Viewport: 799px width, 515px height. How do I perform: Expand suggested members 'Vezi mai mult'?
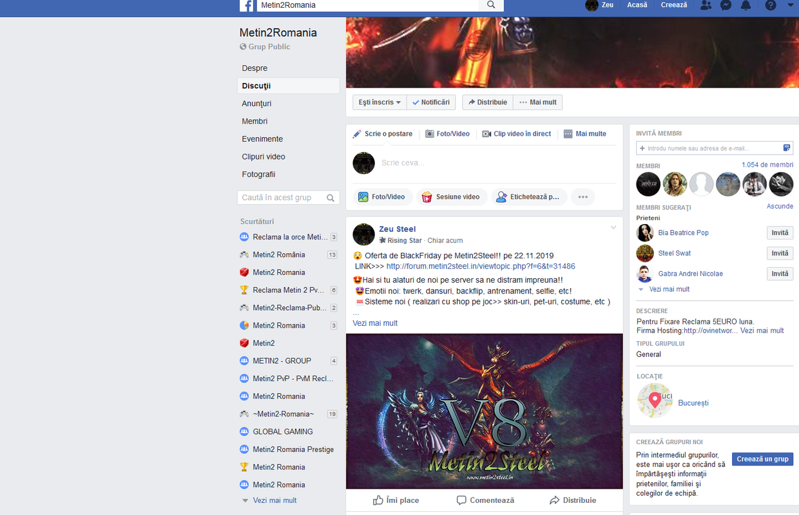(669, 290)
